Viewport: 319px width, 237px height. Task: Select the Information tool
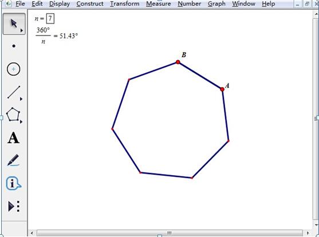13,183
